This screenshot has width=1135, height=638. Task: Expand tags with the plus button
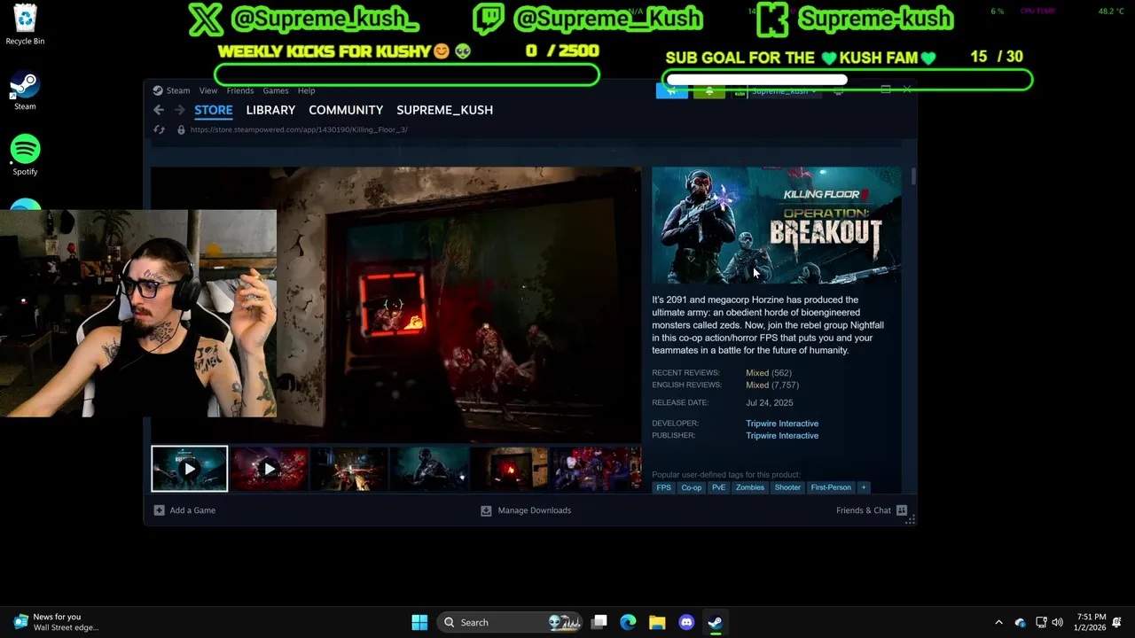click(864, 487)
